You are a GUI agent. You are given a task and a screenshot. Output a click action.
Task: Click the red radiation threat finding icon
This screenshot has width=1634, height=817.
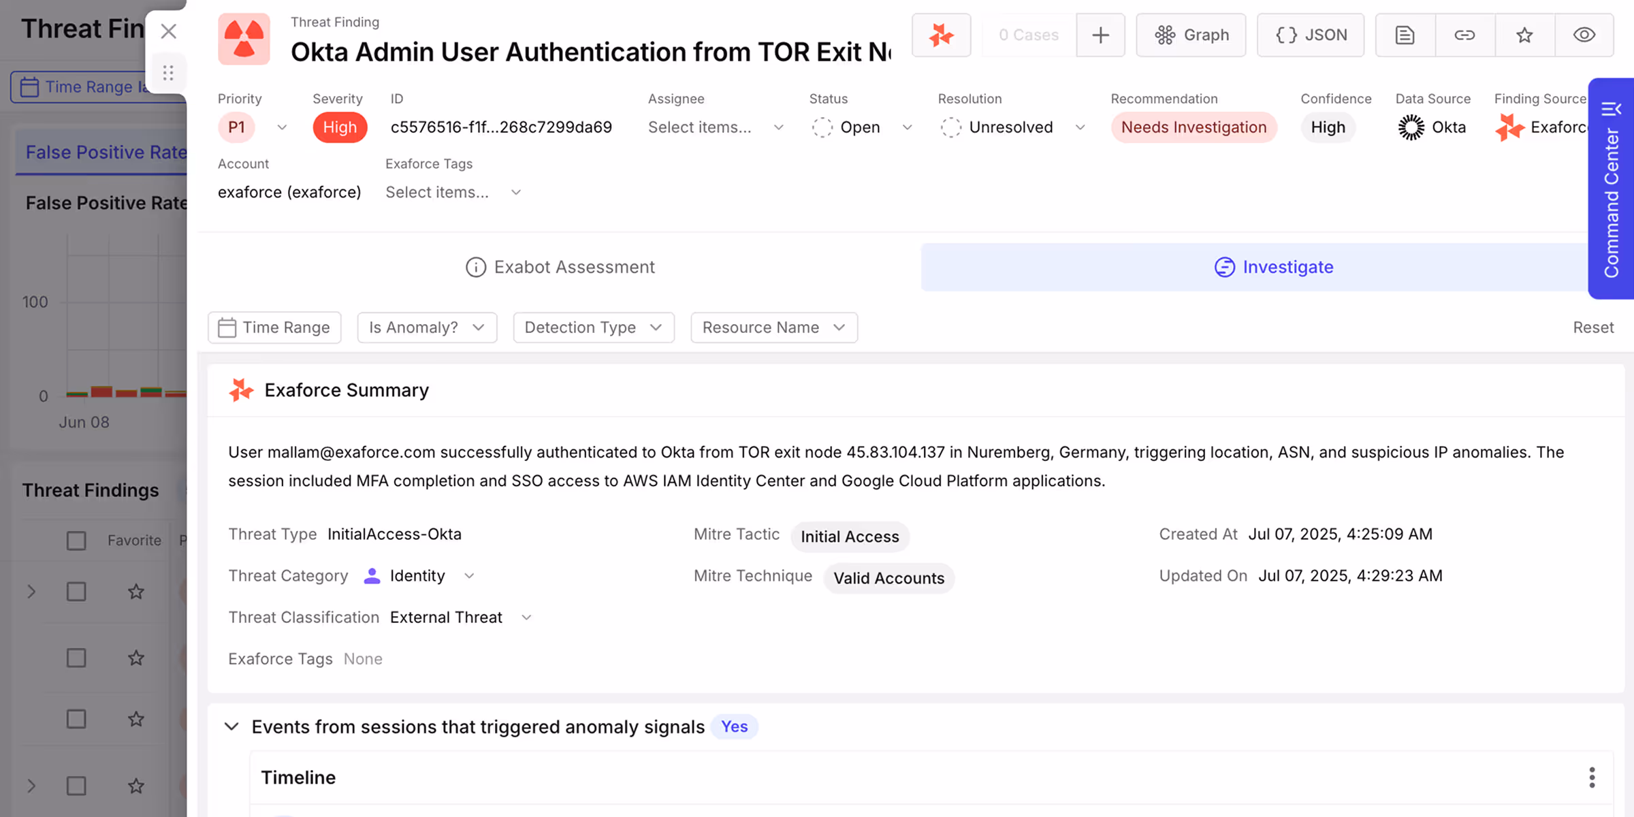pos(244,39)
